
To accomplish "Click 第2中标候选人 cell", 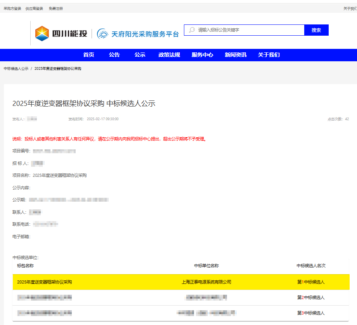I will pos(311,298).
